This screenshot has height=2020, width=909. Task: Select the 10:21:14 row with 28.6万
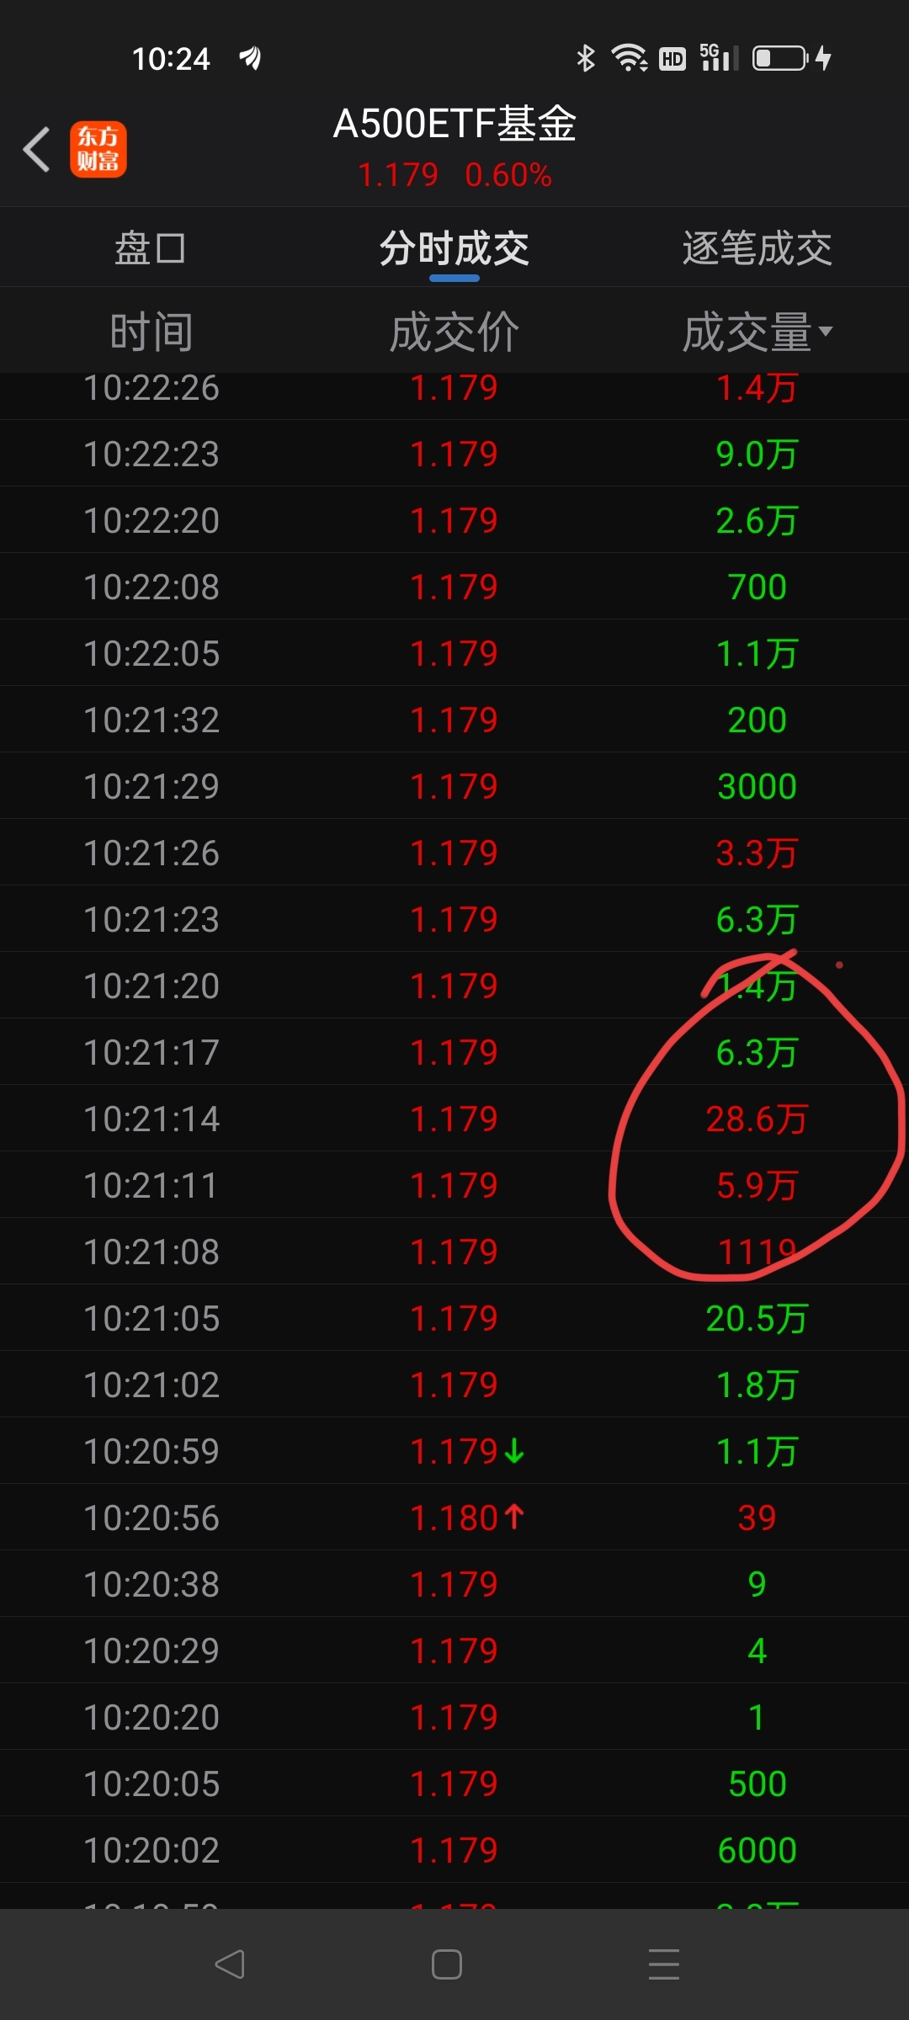pos(454,1118)
